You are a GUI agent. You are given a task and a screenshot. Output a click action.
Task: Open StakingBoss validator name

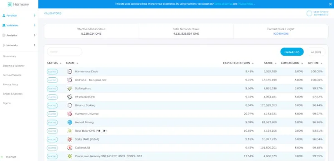click(83, 88)
